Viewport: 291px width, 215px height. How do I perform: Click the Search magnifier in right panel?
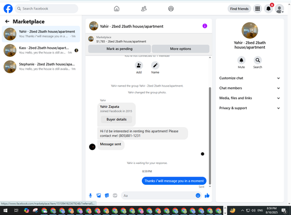pos(258,60)
